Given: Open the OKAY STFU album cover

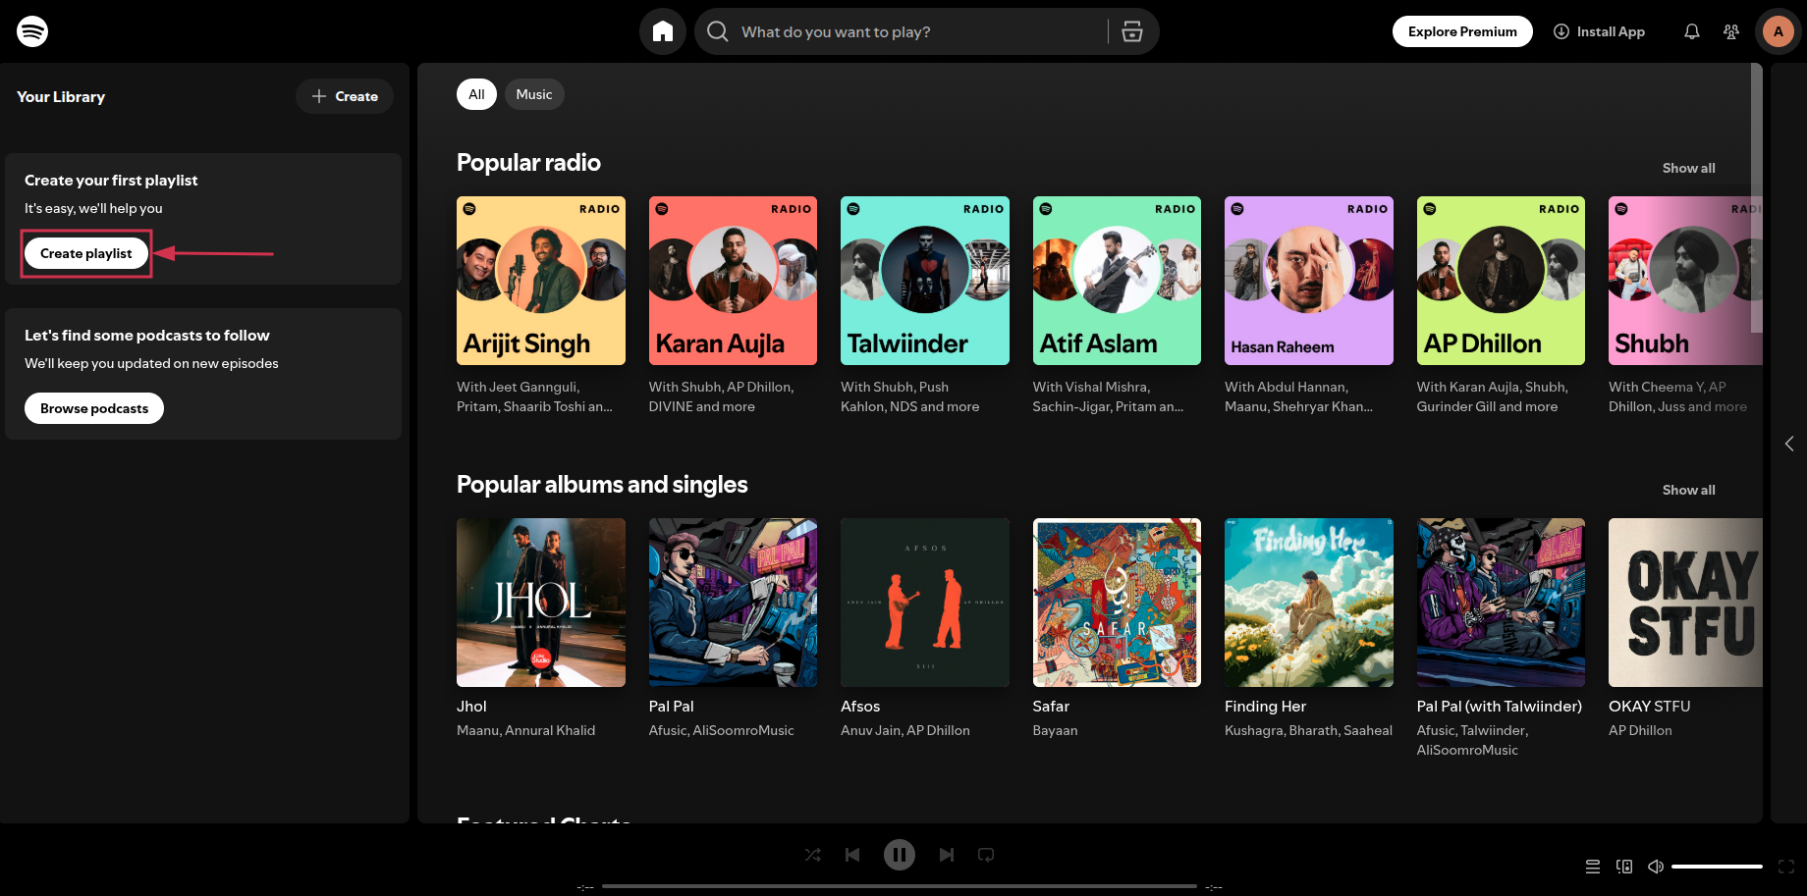Looking at the screenshot, I should tap(1685, 603).
